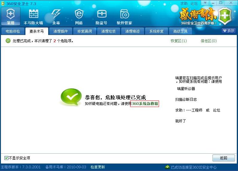This screenshot has width=238, height=171.
Task: Click the 瑞星听诊器 text
Action: point(186,89)
